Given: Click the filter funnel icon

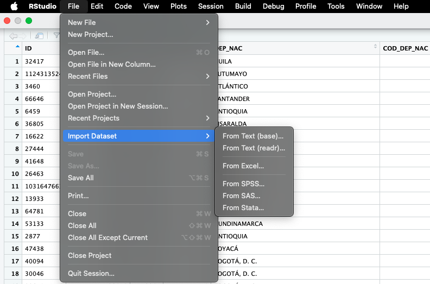Looking at the screenshot, I should 56,35.
